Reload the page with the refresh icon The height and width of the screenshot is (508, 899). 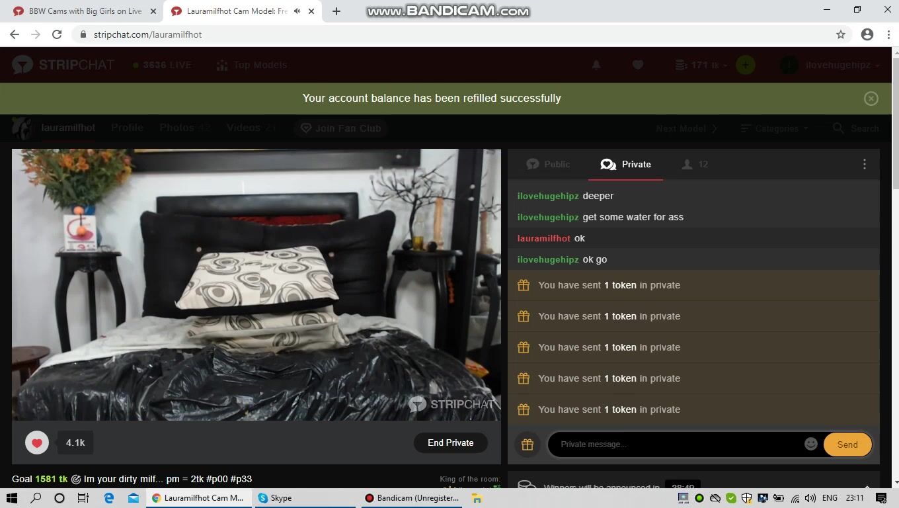pos(57,34)
